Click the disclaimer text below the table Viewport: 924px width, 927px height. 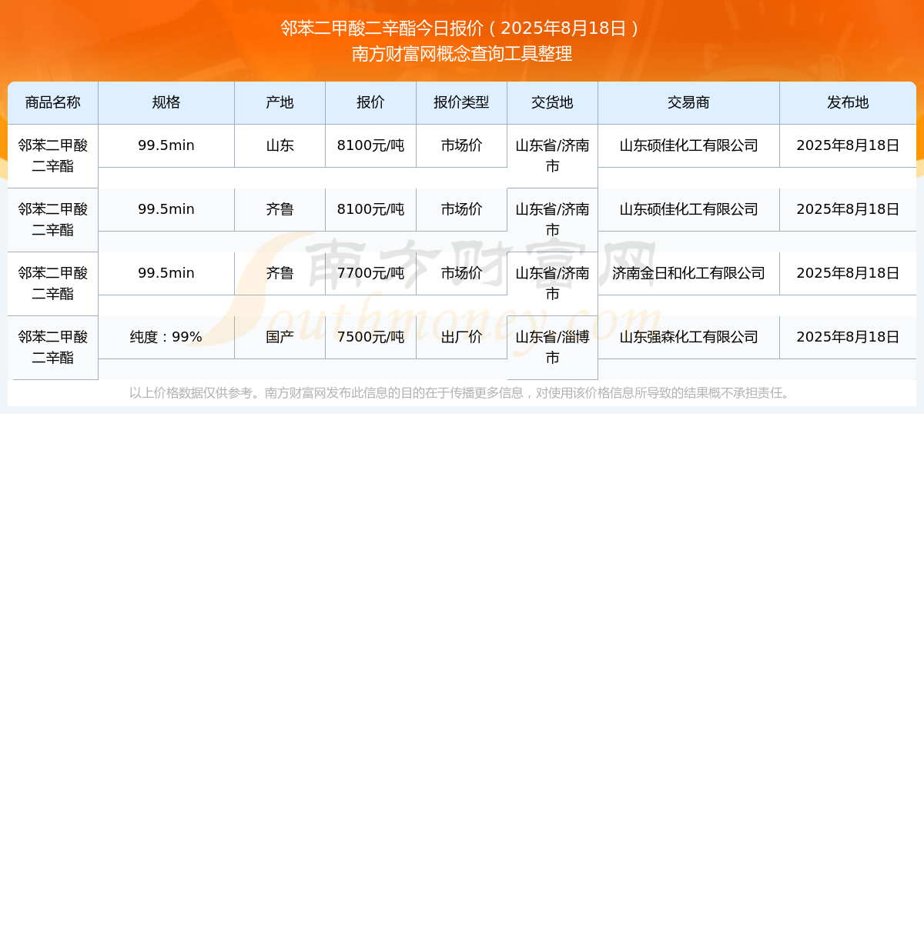[x=461, y=393]
